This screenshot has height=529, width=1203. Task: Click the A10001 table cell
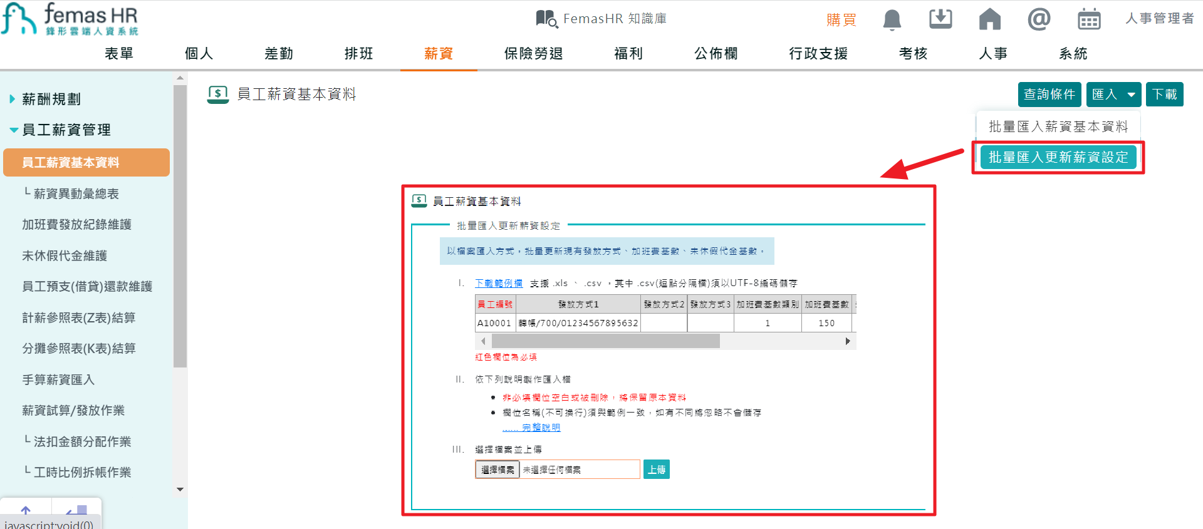495,323
